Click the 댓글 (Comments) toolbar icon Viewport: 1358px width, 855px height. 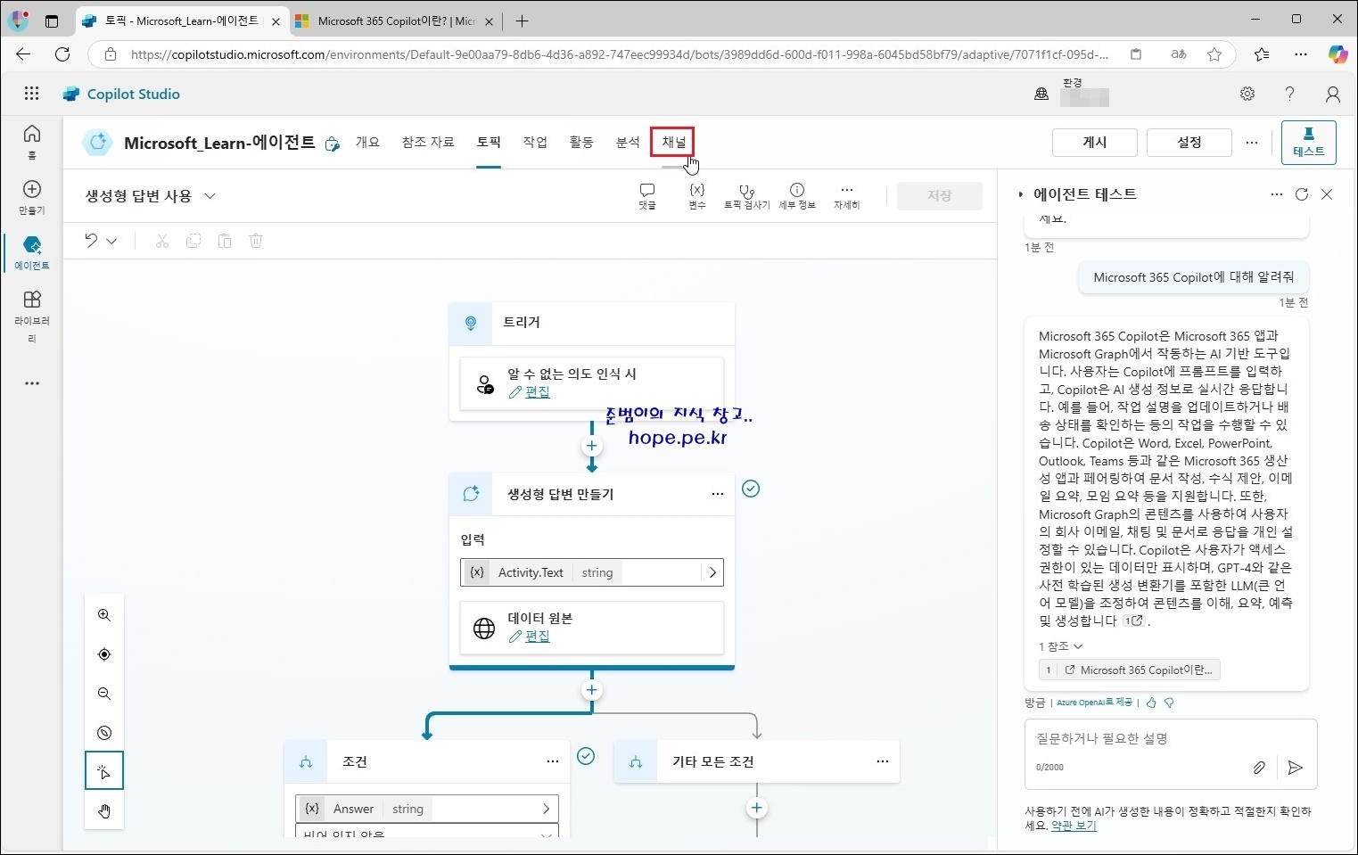(647, 196)
